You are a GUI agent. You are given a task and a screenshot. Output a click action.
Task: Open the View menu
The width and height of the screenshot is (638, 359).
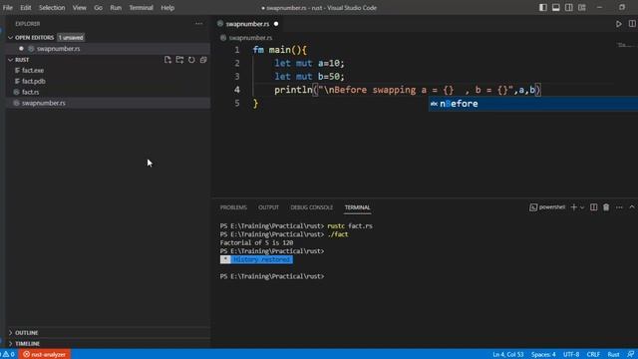(79, 8)
